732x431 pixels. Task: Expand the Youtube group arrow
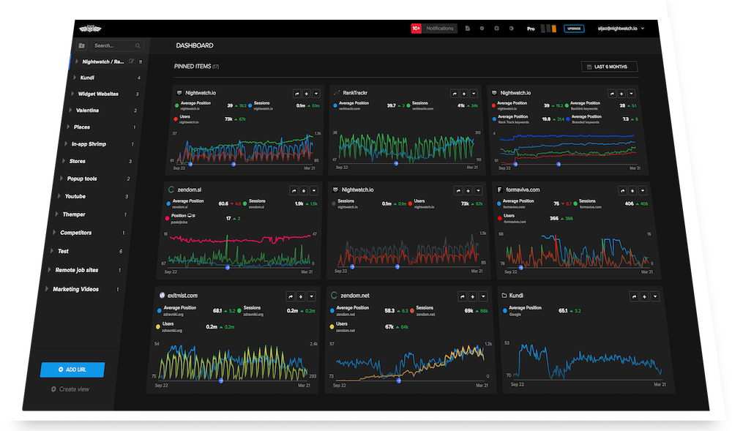[x=59, y=196]
